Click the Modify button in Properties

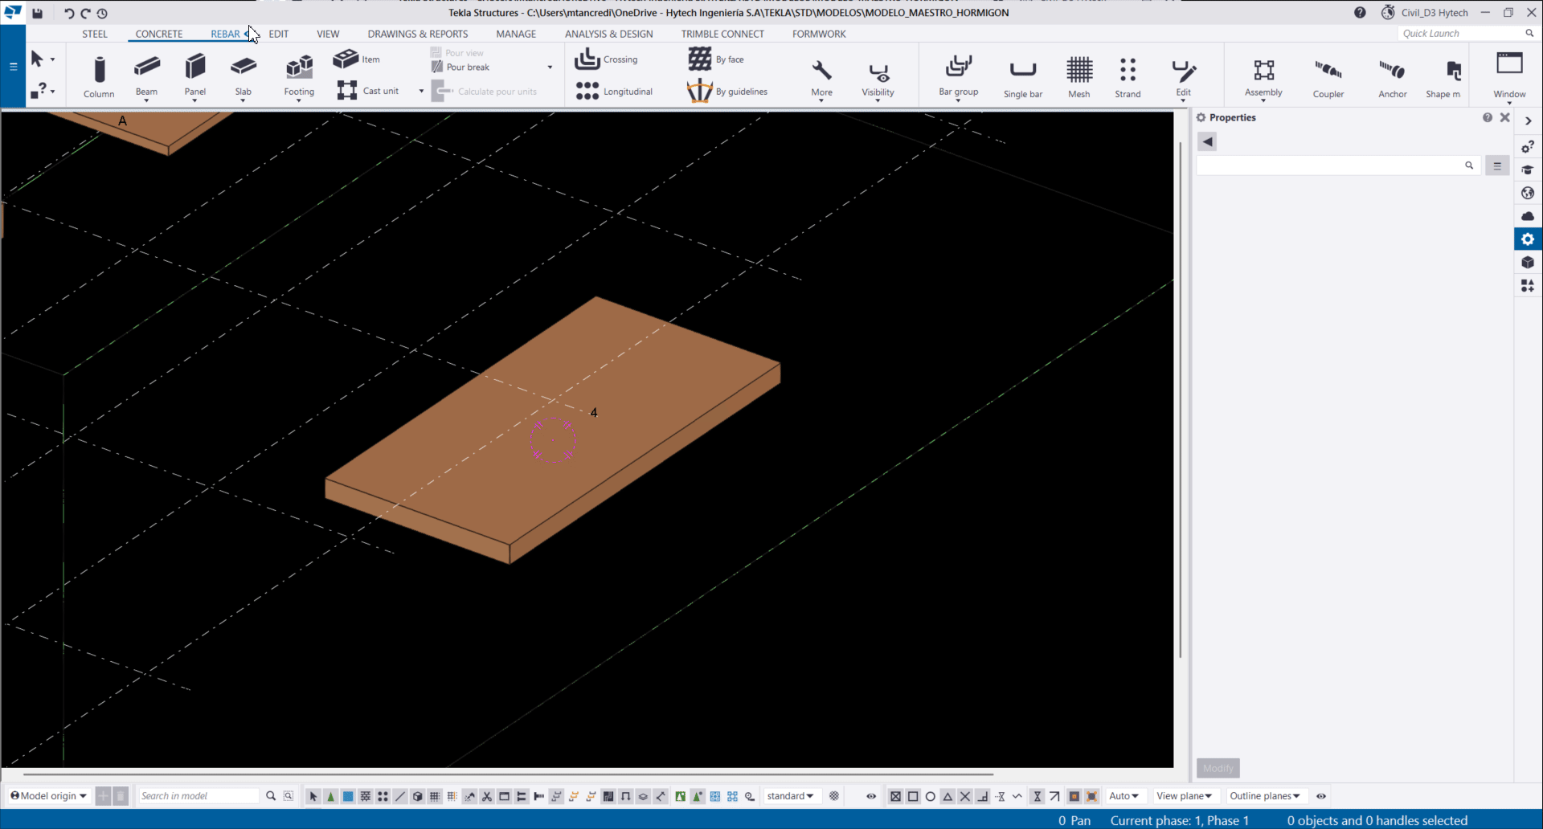tap(1217, 768)
